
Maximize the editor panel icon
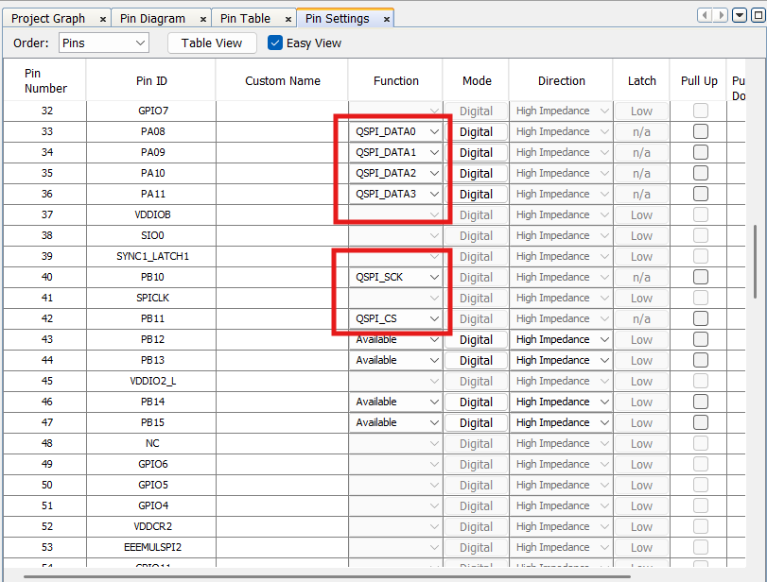click(x=758, y=15)
